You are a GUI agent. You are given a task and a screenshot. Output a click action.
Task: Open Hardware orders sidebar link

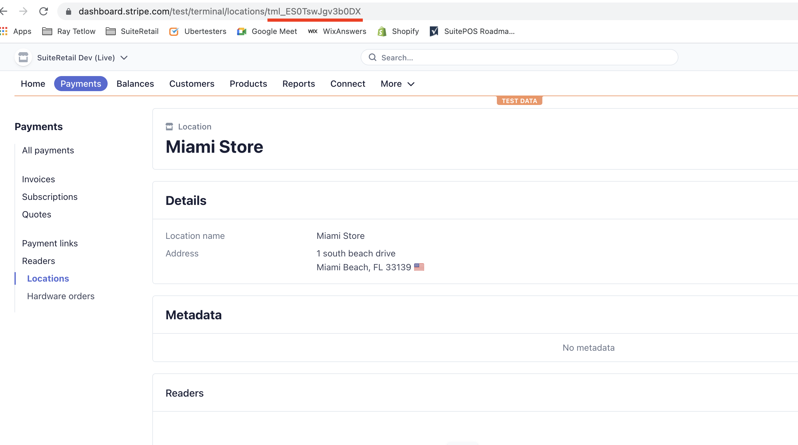point(61,296)
